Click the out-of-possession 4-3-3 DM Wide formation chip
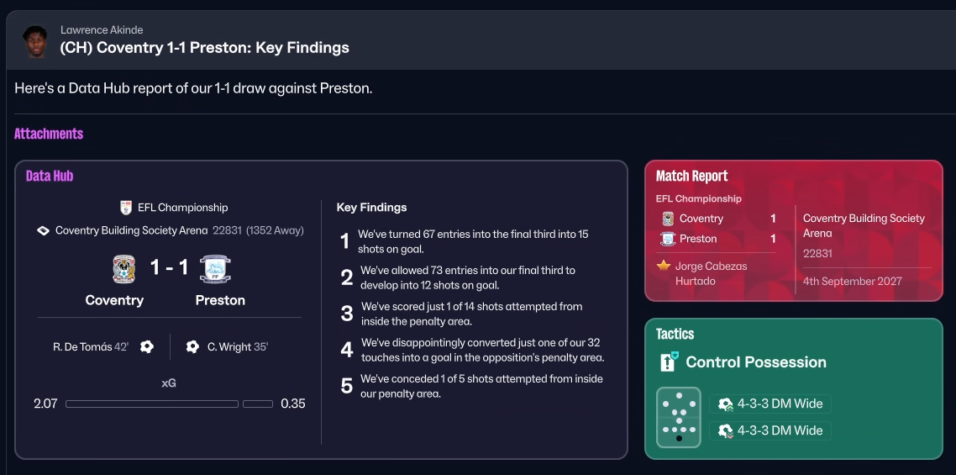 tap(770, 430)
